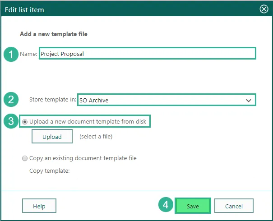
Task: Click the "Add a new template file" heading
Action: 54,34
